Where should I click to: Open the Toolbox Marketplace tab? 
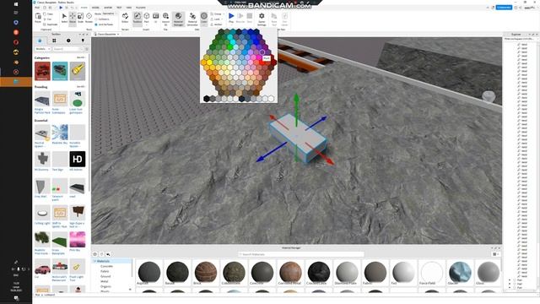coord(40,41)
